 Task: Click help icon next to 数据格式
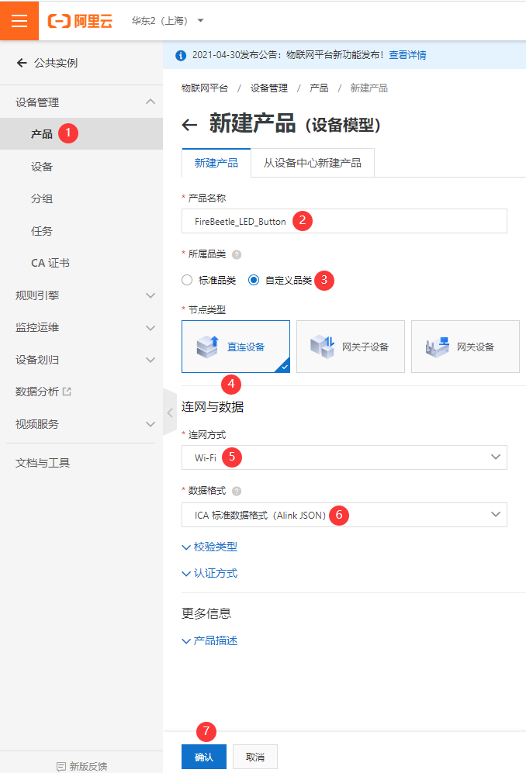237,491
